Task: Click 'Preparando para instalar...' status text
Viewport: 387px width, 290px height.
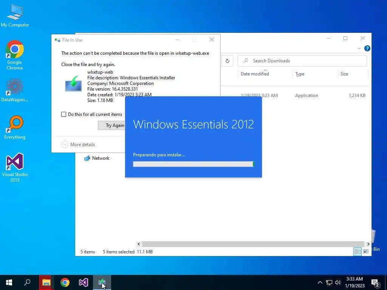Action: coord(159,155)
